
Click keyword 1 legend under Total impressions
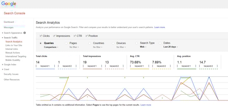click(92, 66)
